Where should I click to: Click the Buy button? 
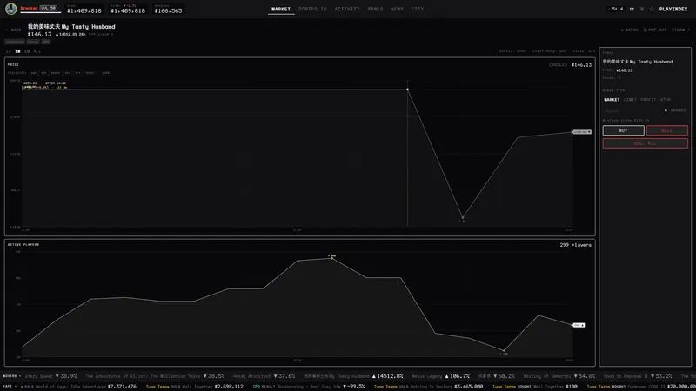pos(623,130)
